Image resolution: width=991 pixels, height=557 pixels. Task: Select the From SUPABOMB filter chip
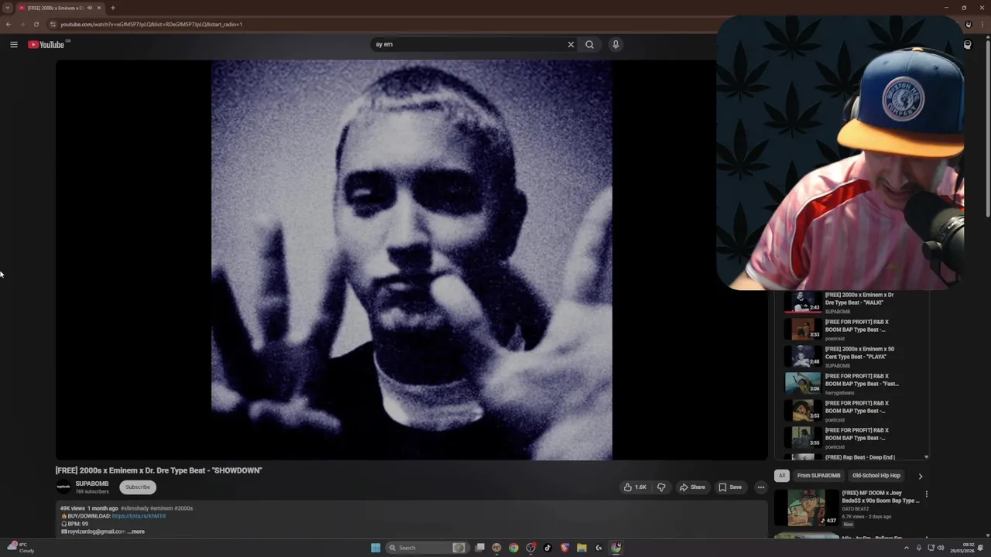[x=818, y=476]
